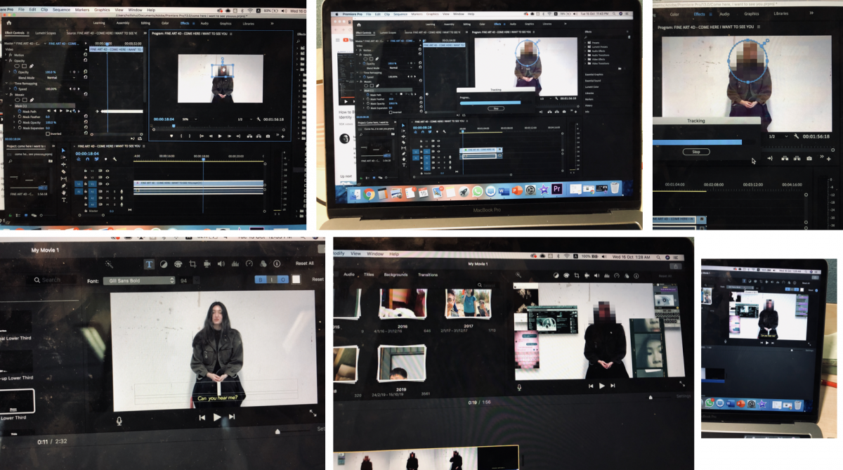Screen dimensions: 843x470
Task: Click Reset All above the font settings
Action: tap(304, 263)
